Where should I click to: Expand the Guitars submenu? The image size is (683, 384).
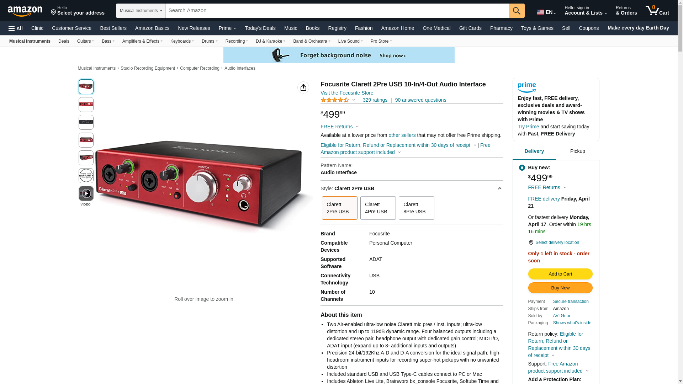pyautogui.click(x=85, y=41)
